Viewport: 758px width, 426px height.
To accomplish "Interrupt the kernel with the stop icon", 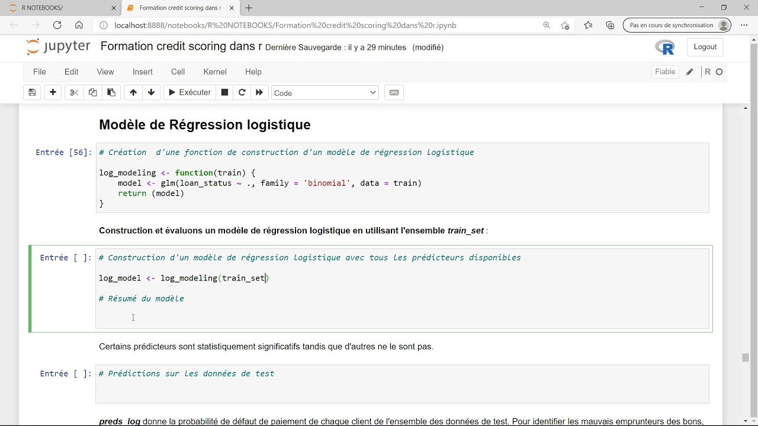I will pos(224,92).
